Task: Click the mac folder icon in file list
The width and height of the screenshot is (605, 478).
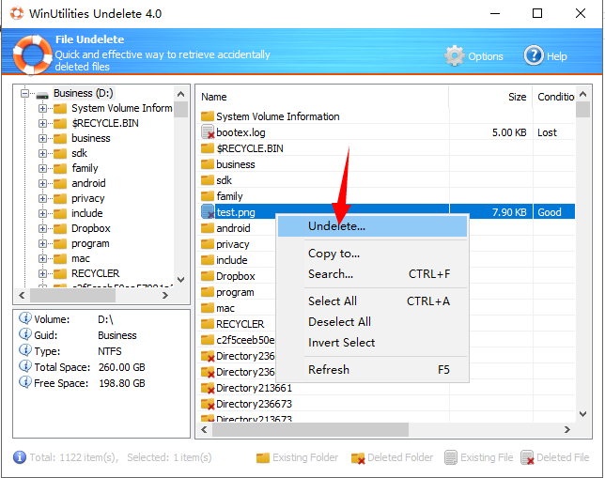Action: (x=208, y=308)
